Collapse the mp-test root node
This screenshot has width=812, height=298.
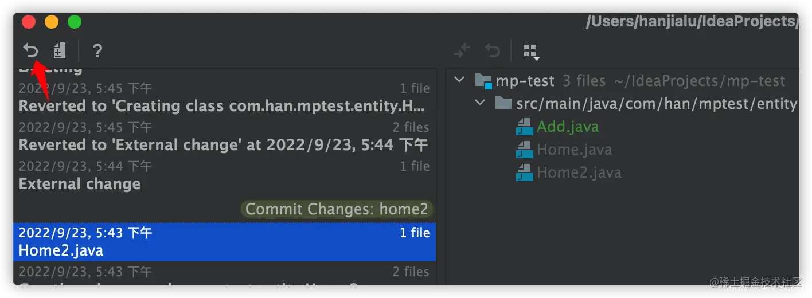459,80
